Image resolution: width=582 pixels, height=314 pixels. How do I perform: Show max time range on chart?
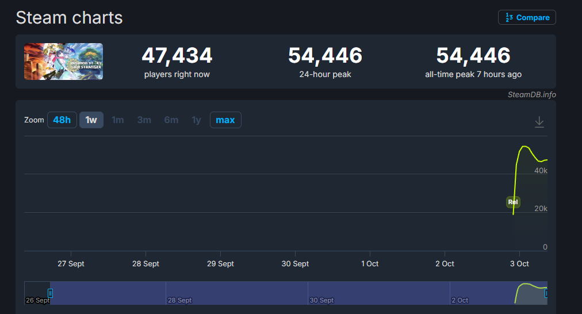pos(225,120)
